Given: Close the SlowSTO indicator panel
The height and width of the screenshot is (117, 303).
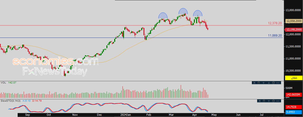Looking at the screenshot, I should (260, 101).
